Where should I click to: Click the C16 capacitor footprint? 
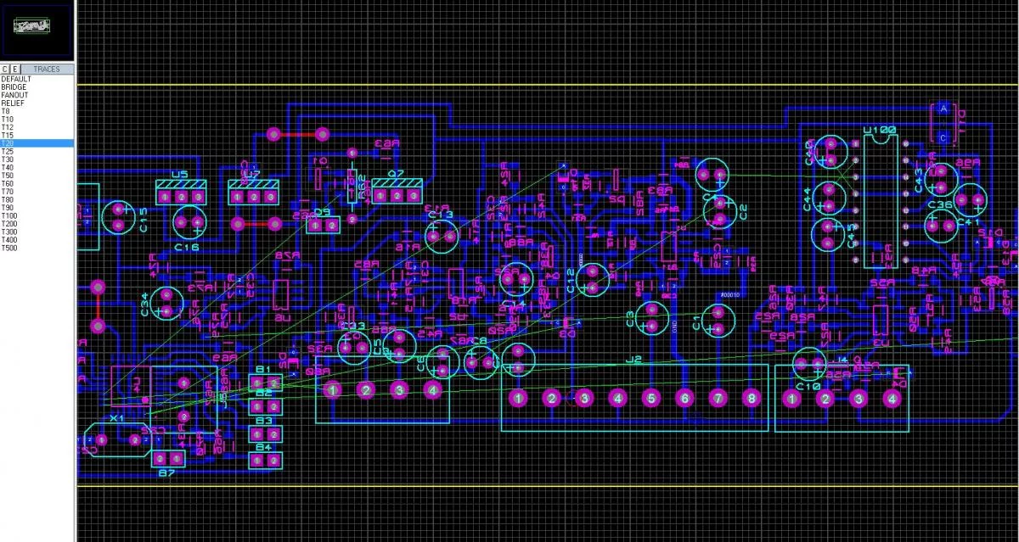[189, 222]
